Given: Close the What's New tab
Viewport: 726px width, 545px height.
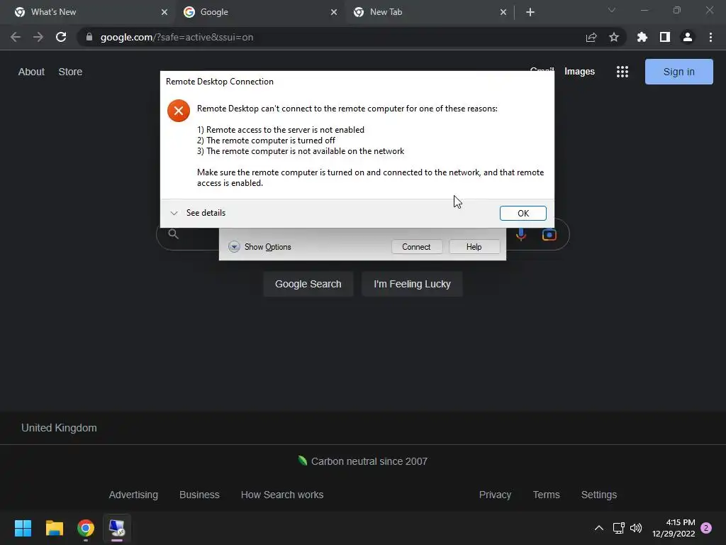Looking at the screenshot, I should tap(164, 12).
